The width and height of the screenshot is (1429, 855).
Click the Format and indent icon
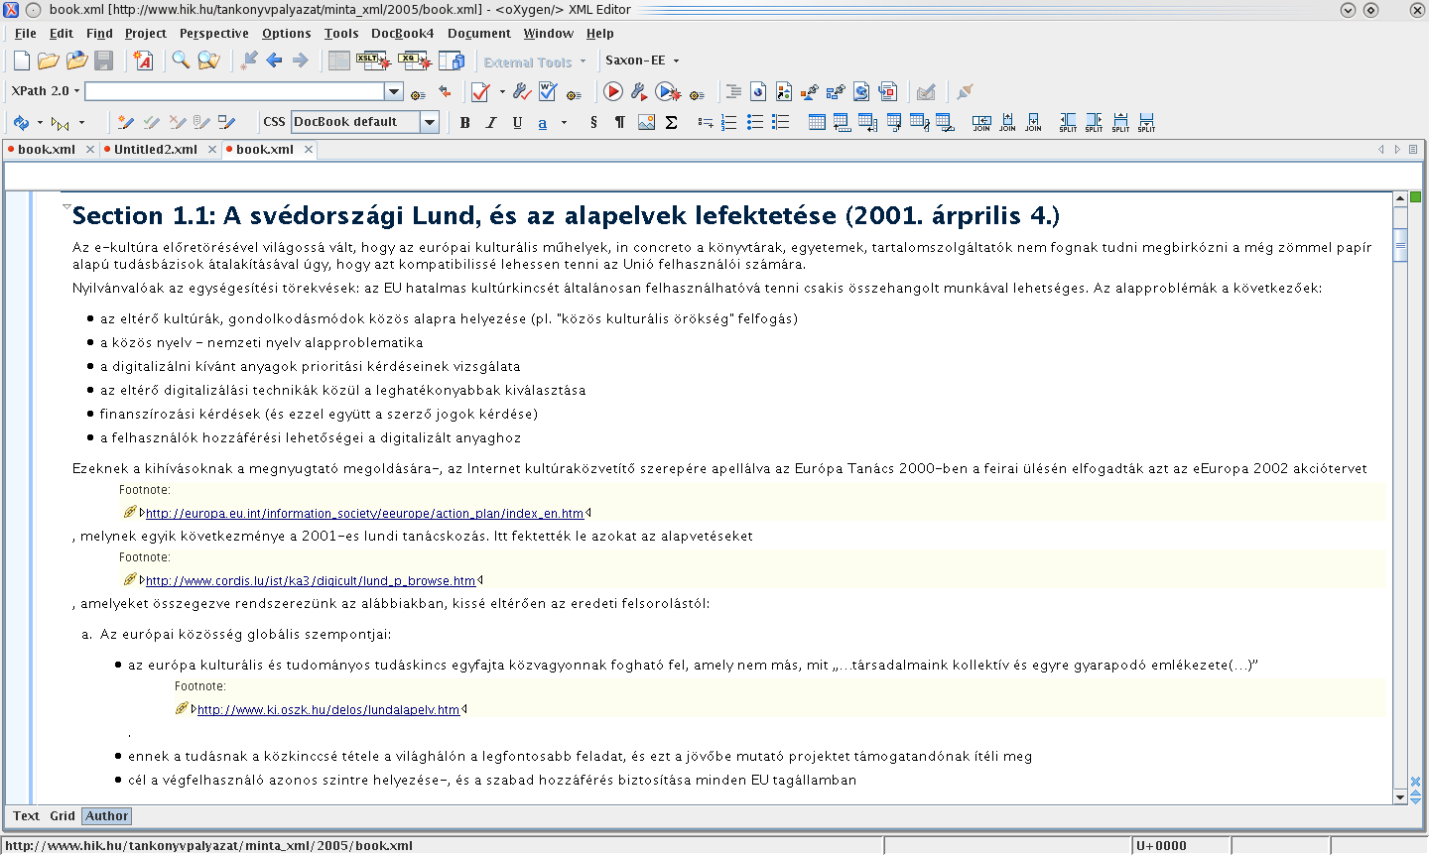[x=733, y=92]
